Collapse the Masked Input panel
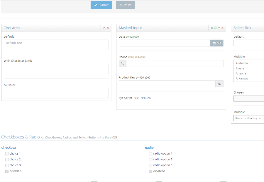264x182 pixels. pos(219,28)
